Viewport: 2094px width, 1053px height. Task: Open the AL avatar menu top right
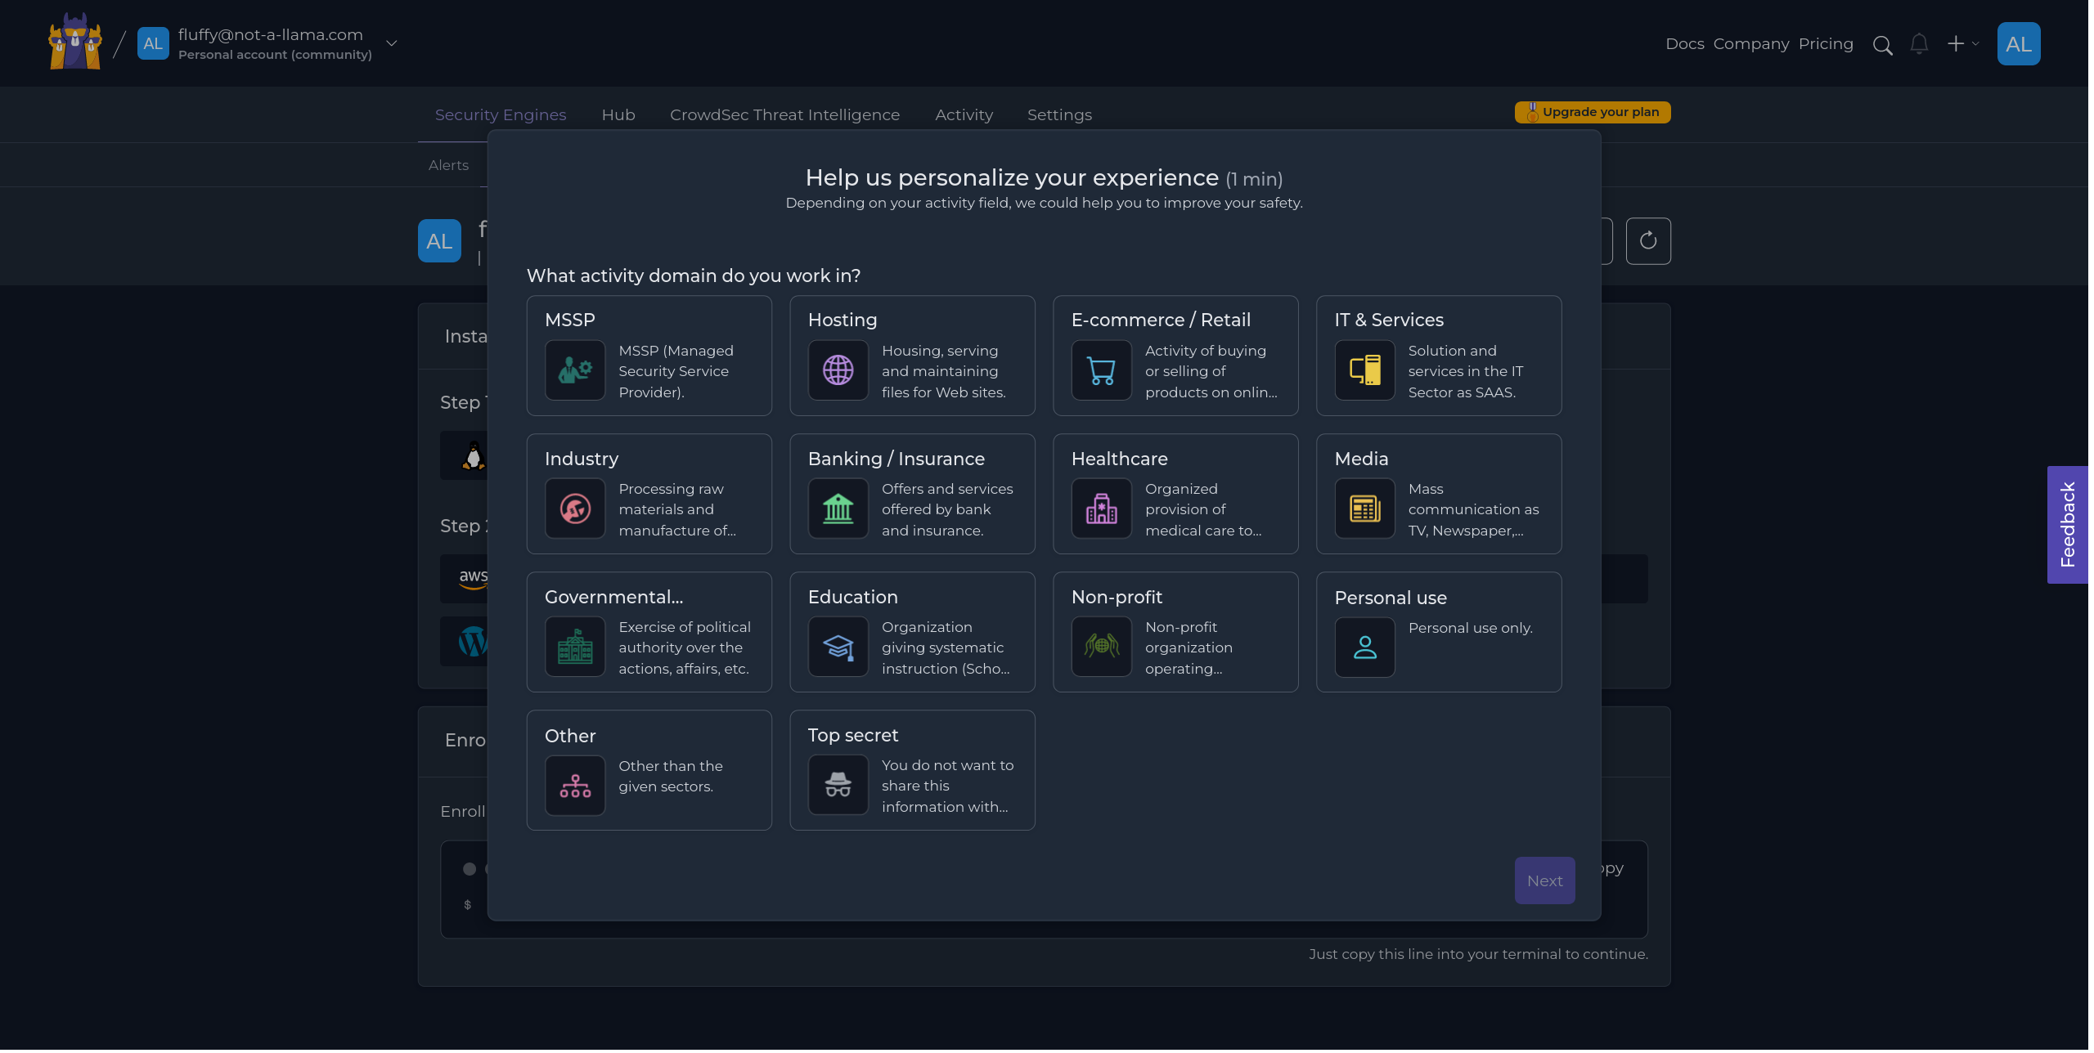click(x=2019, y=43)
